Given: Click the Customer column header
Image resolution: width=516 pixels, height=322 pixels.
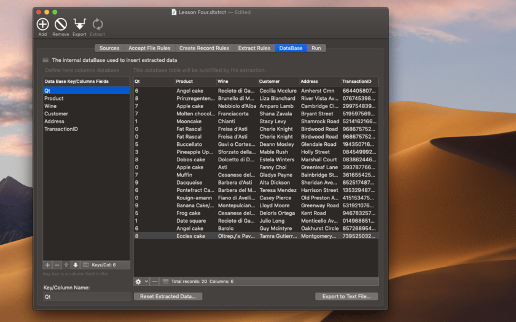Looking at the screenshot, I should pos(278,82).
